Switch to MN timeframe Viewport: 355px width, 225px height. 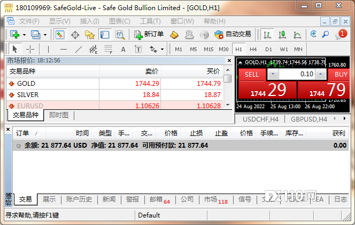298,49
